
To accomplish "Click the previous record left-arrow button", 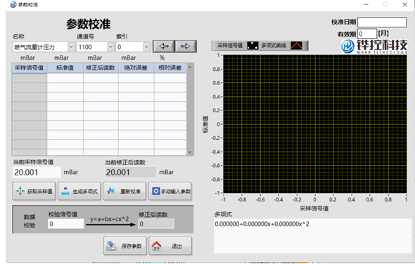I will tap(164, 46).
